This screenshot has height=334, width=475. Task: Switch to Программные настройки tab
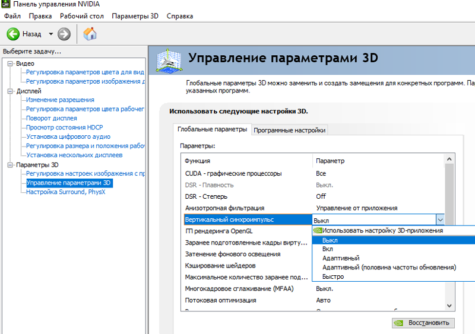290,130
